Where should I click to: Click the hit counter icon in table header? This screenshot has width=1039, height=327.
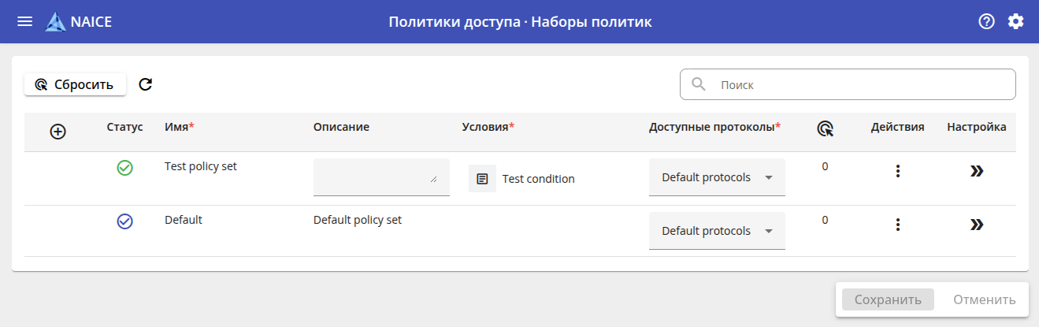pos(825,130)
